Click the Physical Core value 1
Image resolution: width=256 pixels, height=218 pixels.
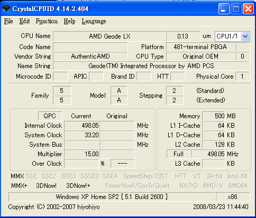click(242, 77)
